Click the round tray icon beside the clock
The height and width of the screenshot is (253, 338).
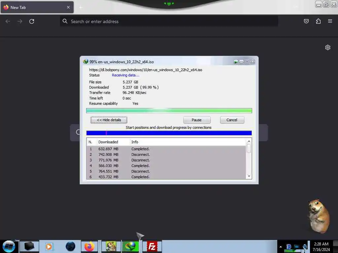click(305, 246)
